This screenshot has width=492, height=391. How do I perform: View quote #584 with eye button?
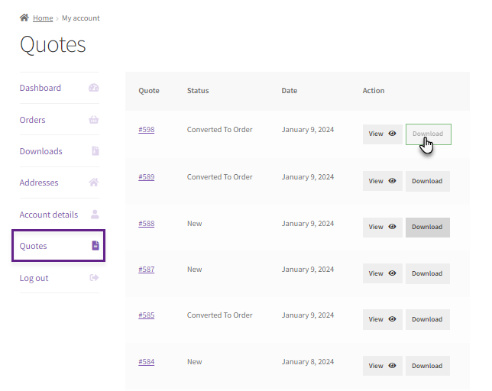pos(383,366)
